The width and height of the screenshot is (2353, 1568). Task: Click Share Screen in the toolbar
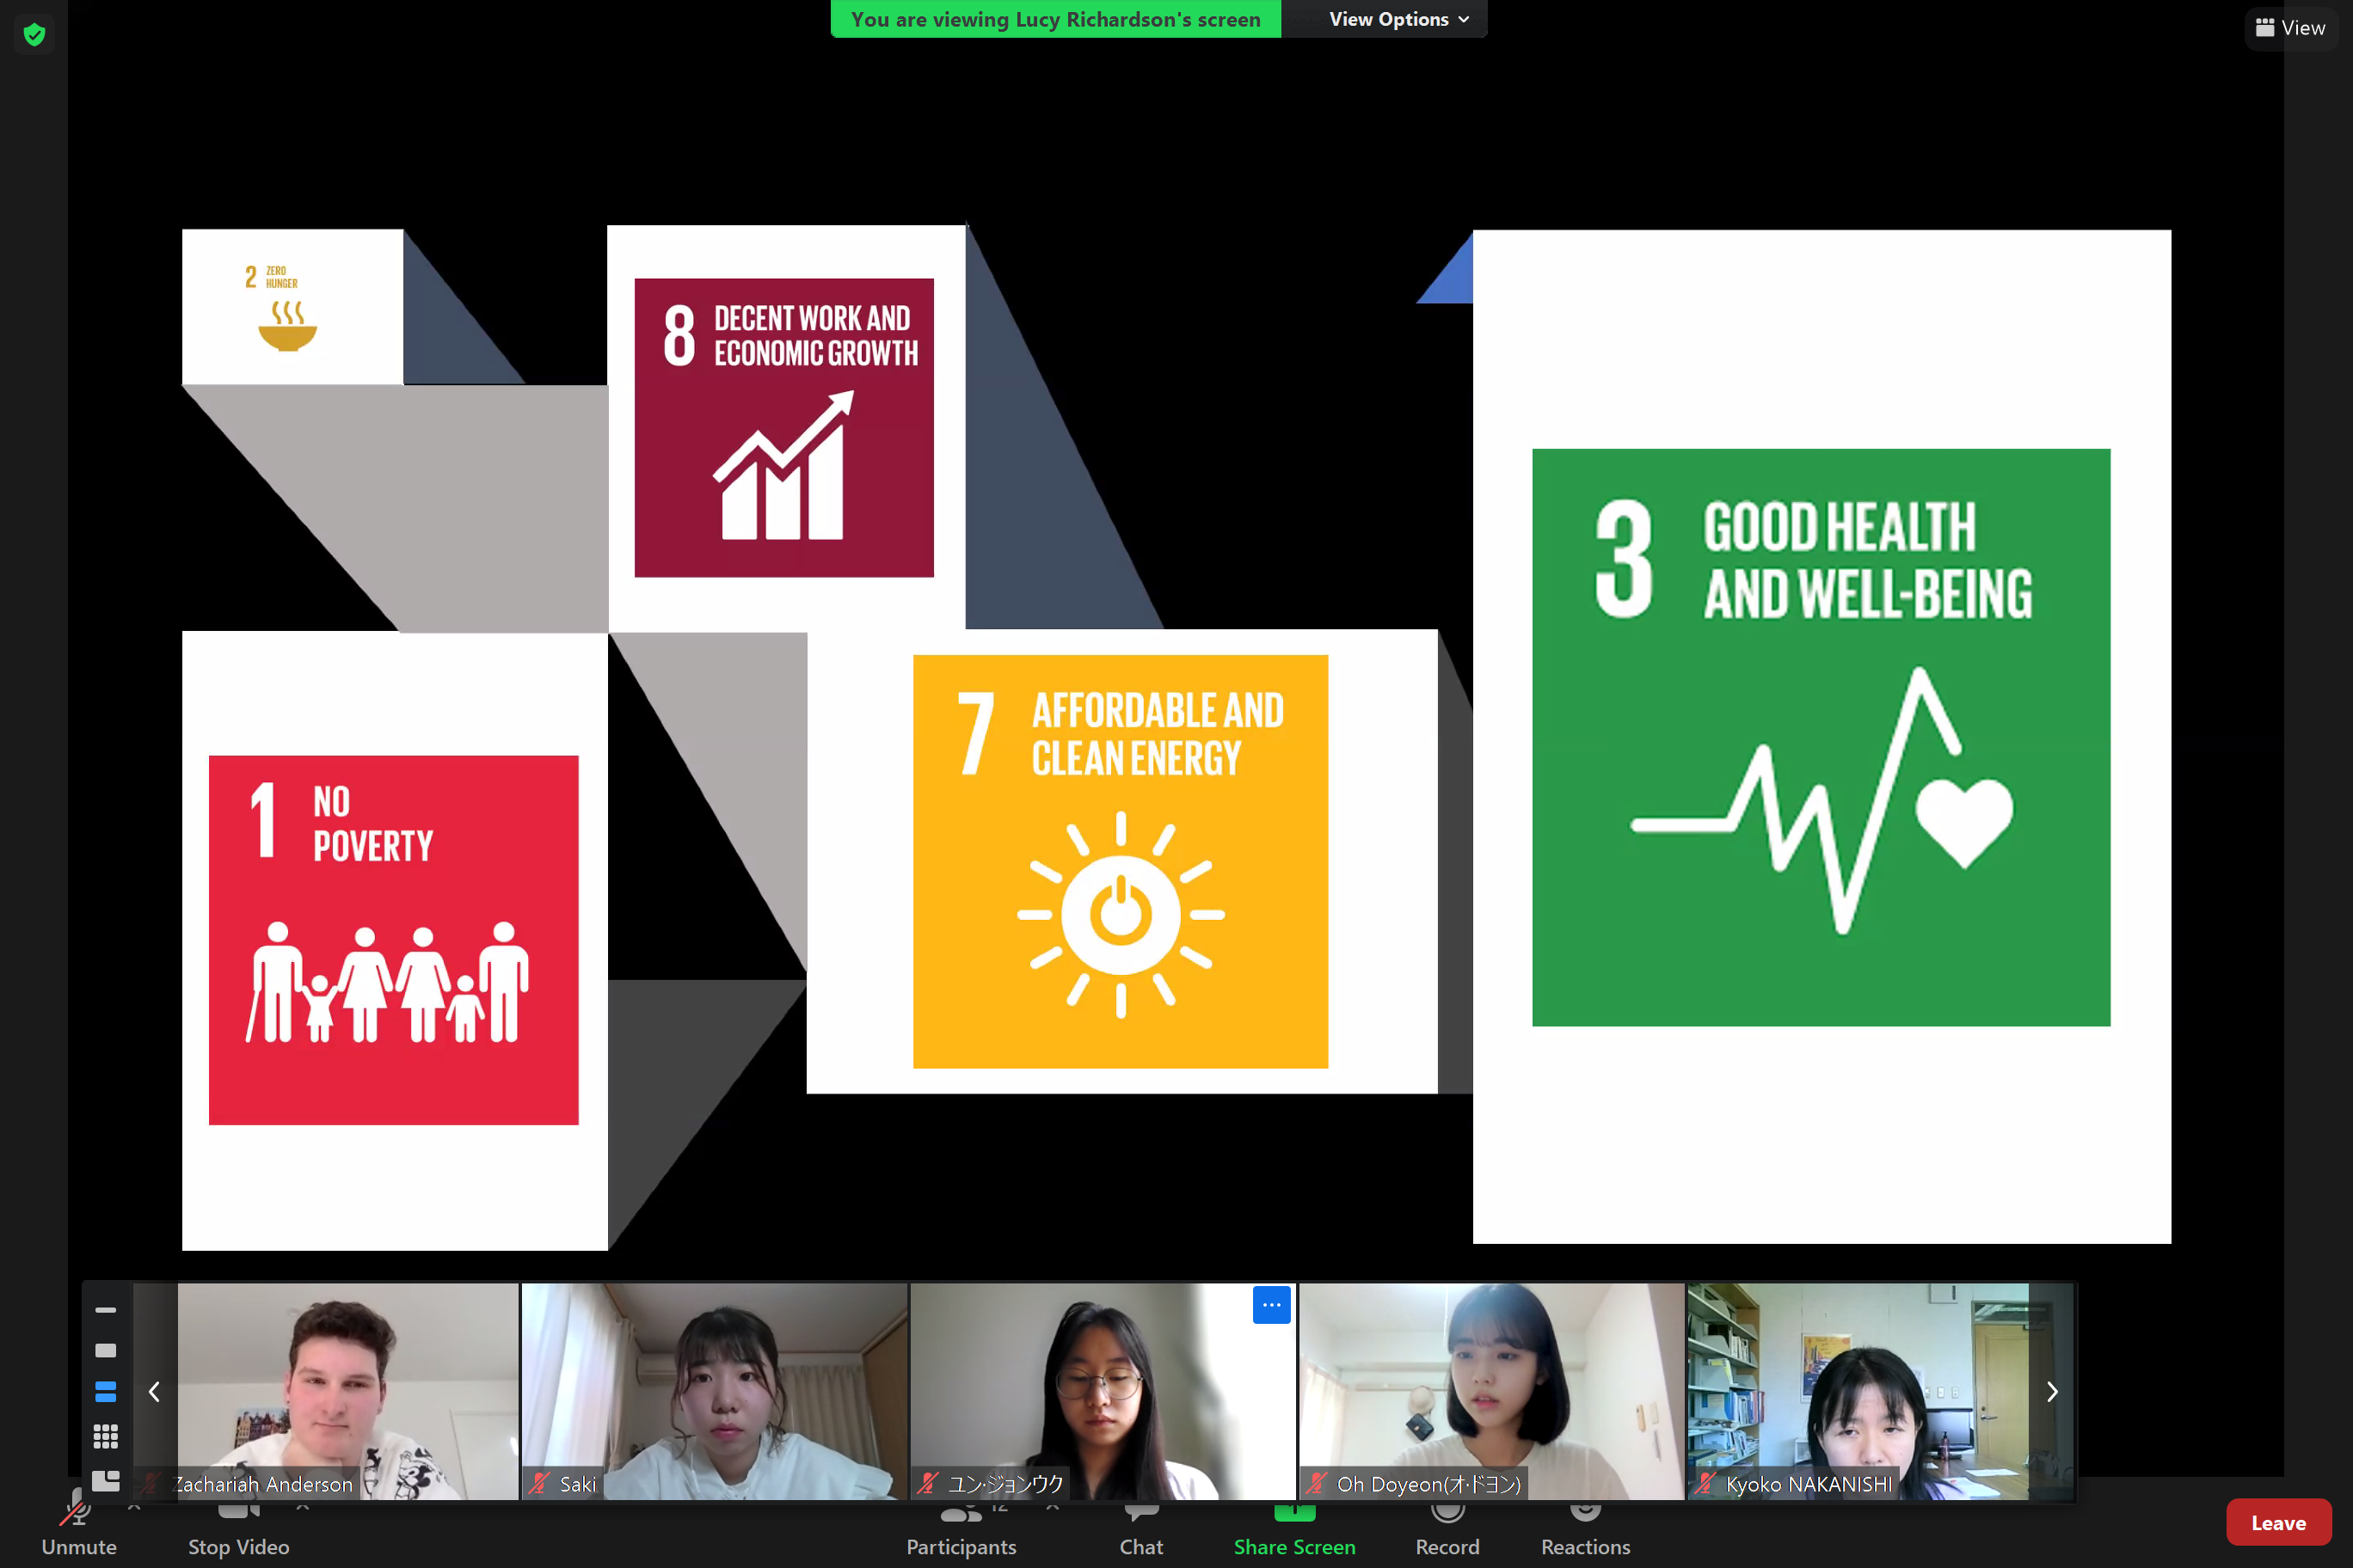[1293, 1530]
